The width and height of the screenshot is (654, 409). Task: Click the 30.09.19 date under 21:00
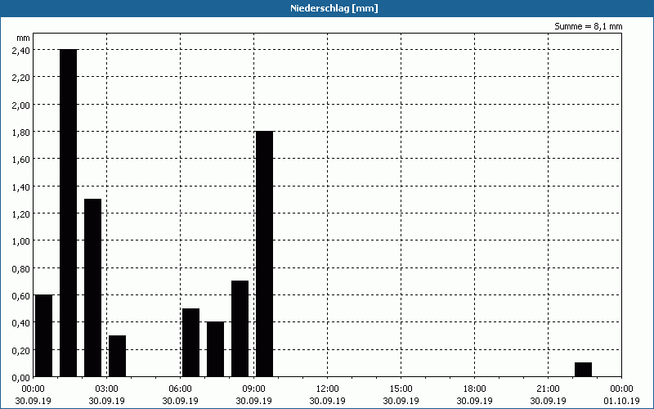tap(548, 401)
